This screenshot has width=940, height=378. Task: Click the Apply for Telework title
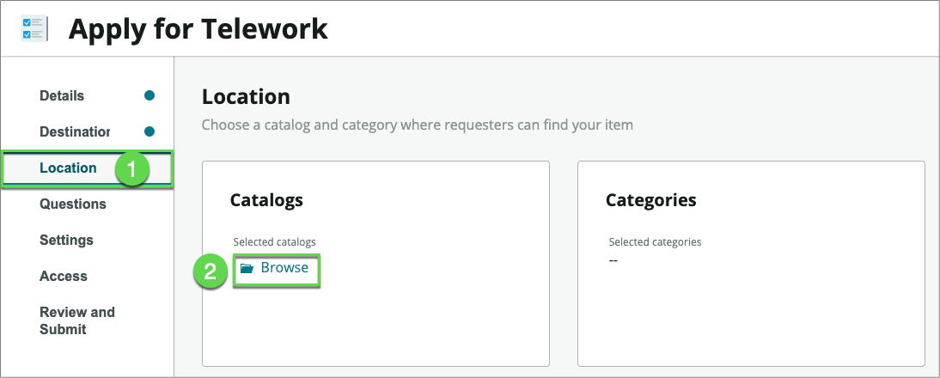point(198,28)
